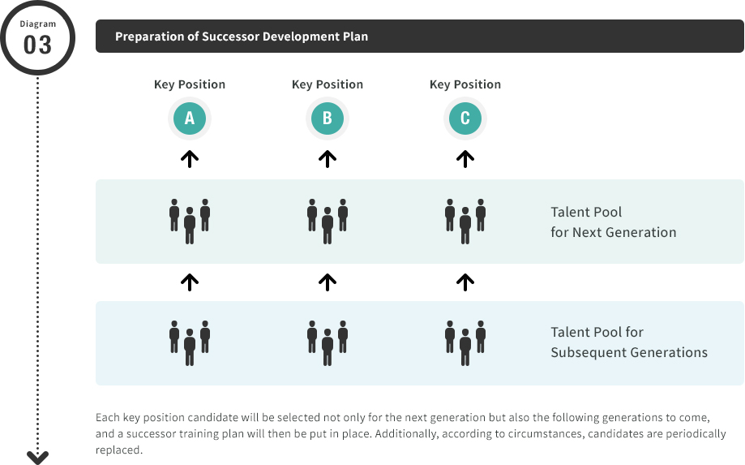Viewport: 745px width, 465px height.
Task: Select people group under C in Subsequent Generations pool
Action: pos(465,342)
